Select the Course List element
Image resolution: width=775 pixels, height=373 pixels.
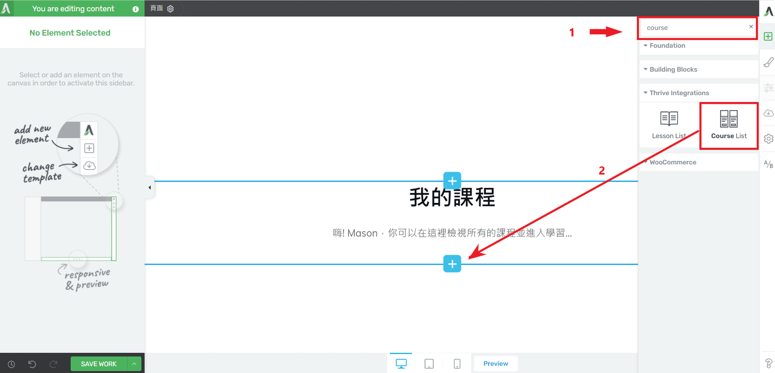click(728, 125)
